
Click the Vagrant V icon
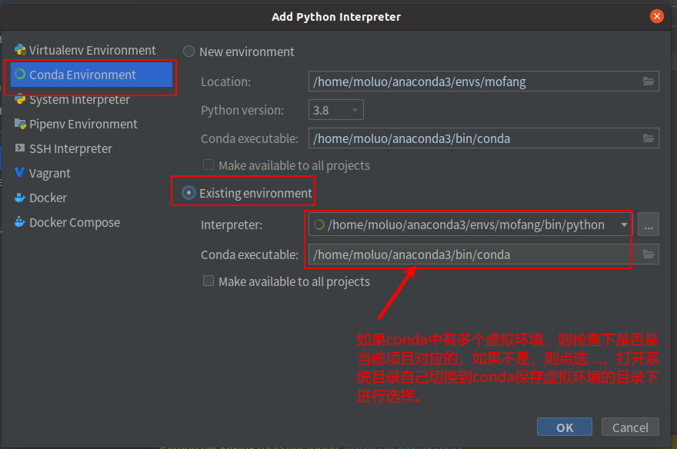(19, 172)
